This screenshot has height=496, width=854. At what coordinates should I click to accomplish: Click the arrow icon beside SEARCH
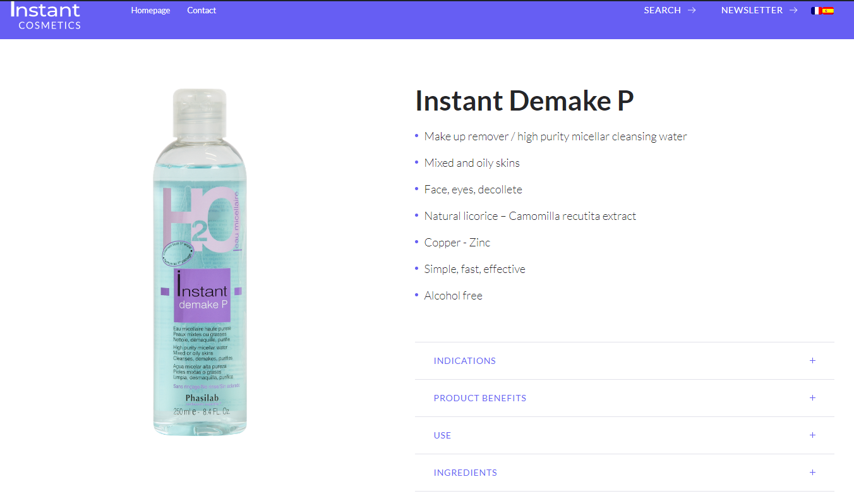pos(692,10)
